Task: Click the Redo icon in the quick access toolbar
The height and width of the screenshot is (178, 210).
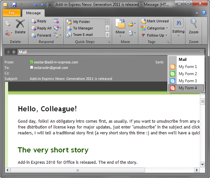Action: coord(28,5)
